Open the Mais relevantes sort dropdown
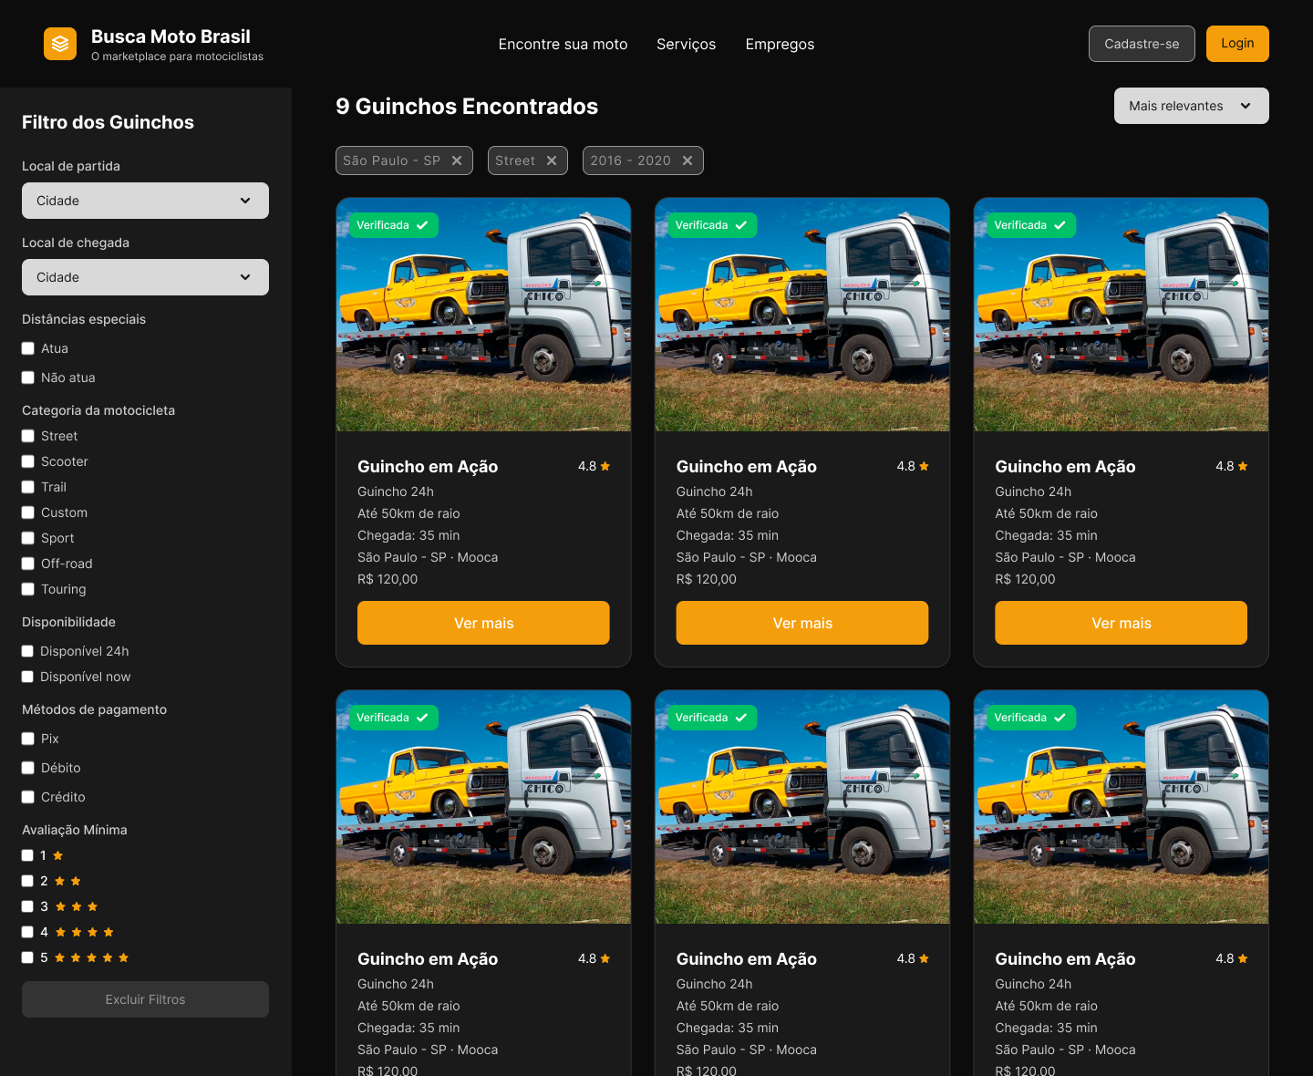Image resolution: width=1313 pixels, height=1076 pixels. pos(1191,106)
